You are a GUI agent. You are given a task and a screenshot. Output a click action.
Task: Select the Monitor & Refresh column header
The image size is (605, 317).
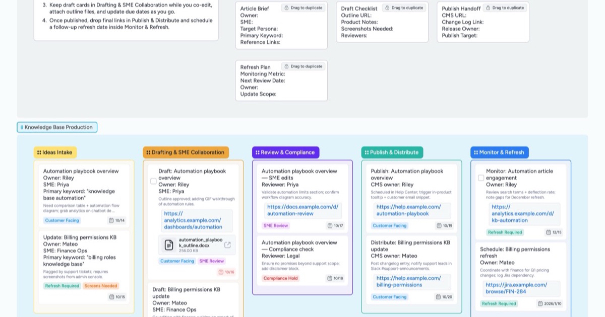(500, 152)
